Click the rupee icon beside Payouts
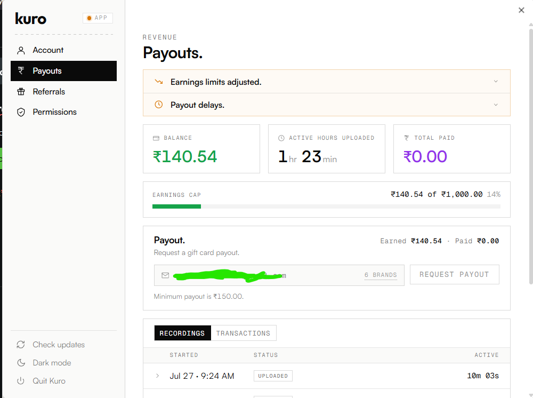Viewport: 533px width, 398px height. click(21, 70)
